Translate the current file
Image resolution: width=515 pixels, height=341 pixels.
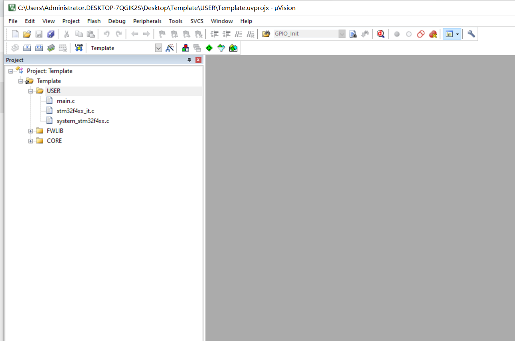point(15,48)
